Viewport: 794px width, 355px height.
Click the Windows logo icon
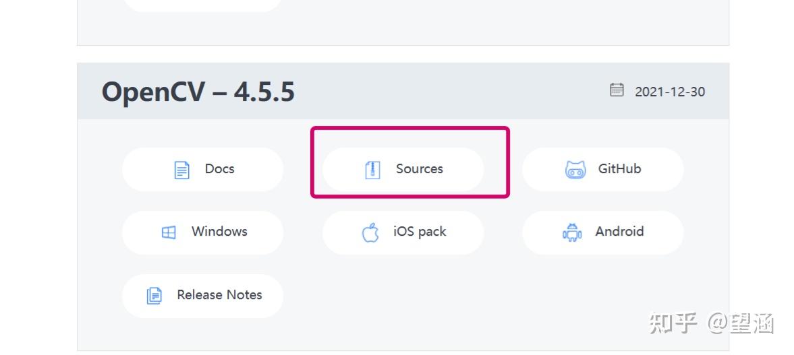(x=169, y=232)
